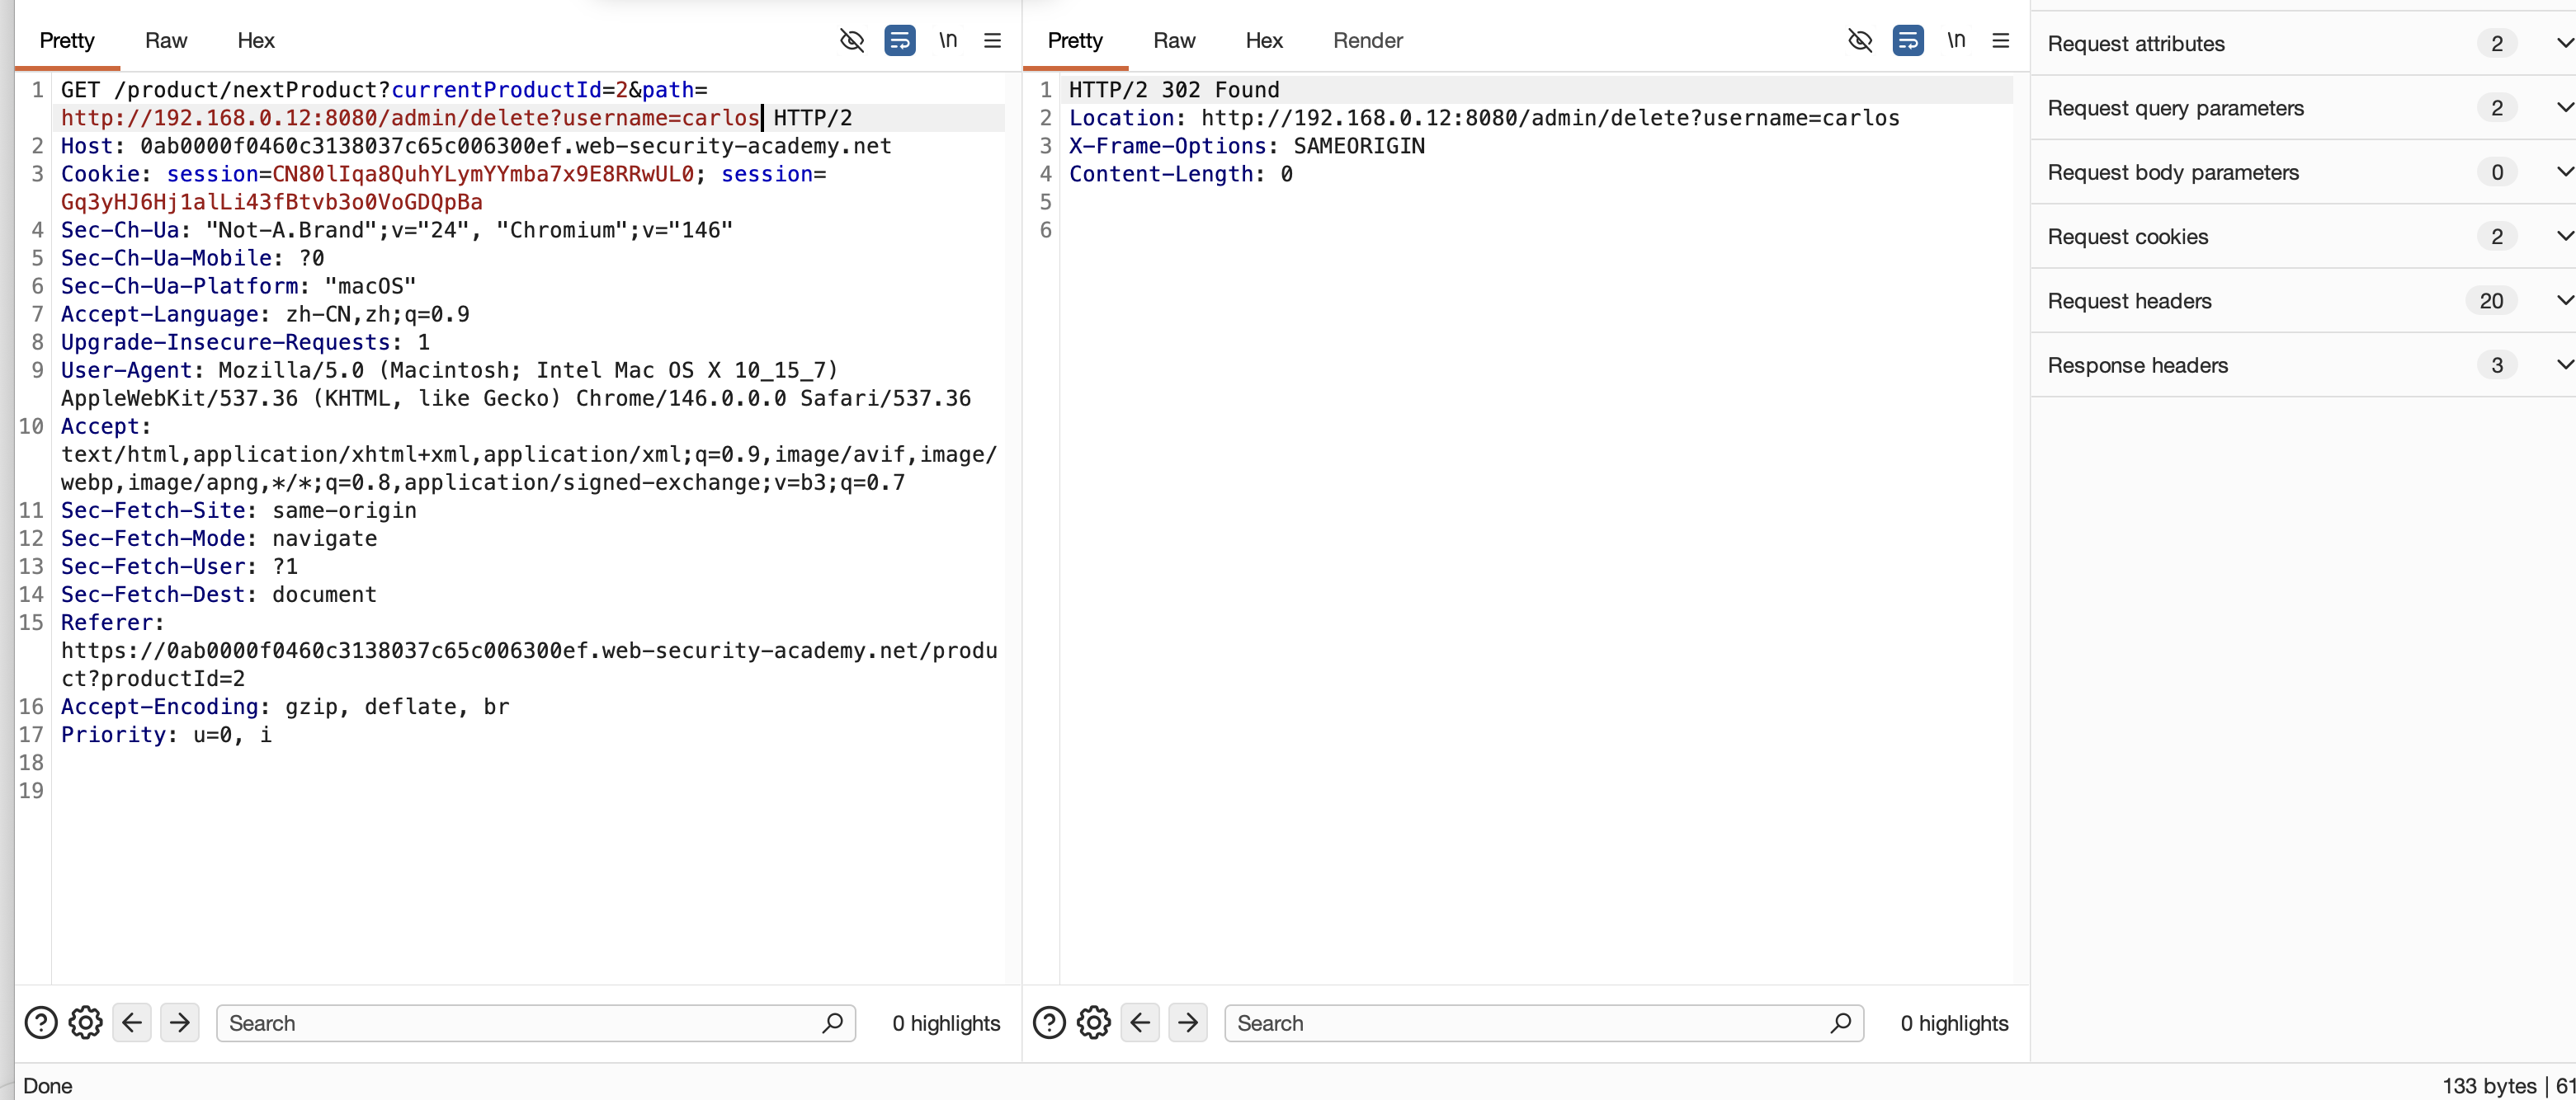Open response search settings gear
2576x1100 pixels.
1093,1022
